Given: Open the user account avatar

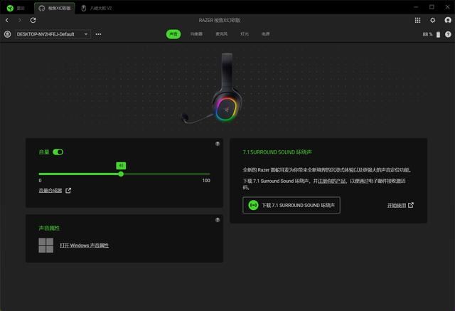Looking at the screenshot, I should click(x=448, y=20).
